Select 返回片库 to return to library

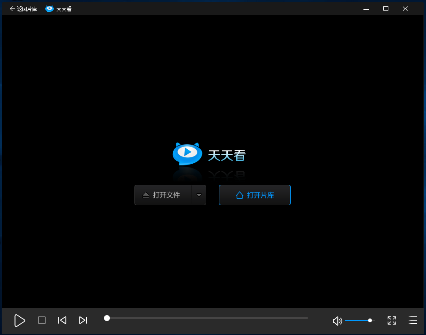tap(27, 8)
